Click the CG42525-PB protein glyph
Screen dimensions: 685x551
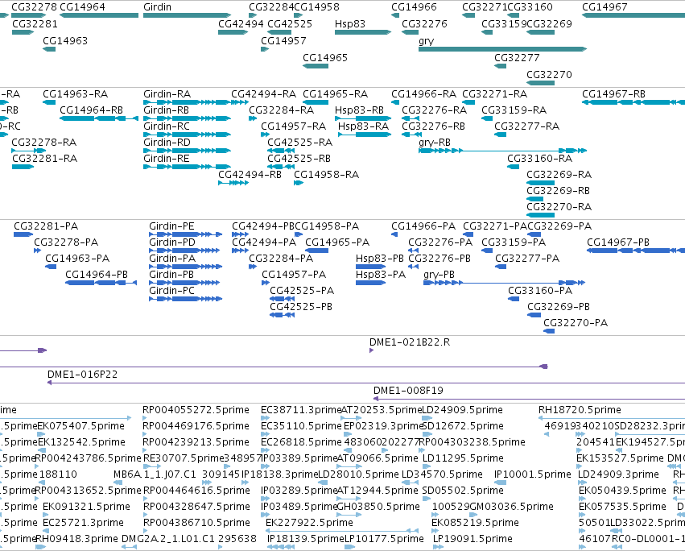(x=283, y=315)
